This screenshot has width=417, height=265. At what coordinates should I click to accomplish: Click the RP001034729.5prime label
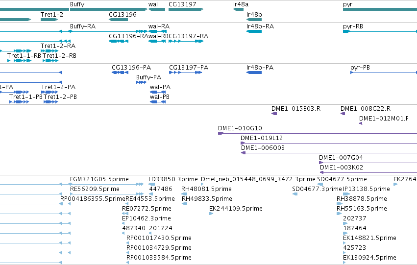pyautogui.click(x=159, y=248)
